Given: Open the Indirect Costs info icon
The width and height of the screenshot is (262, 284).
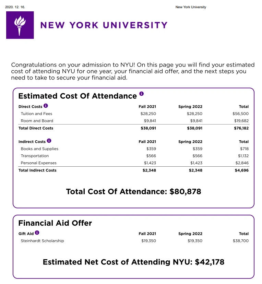Looking at the screenshot, I should tap(49, 141).
